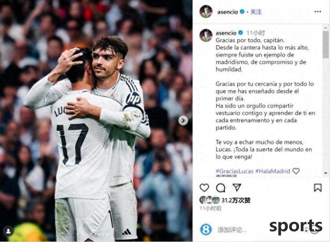Open comments using the speech bubble icon
Screen dimensions: 330x242
coord(221,188)
